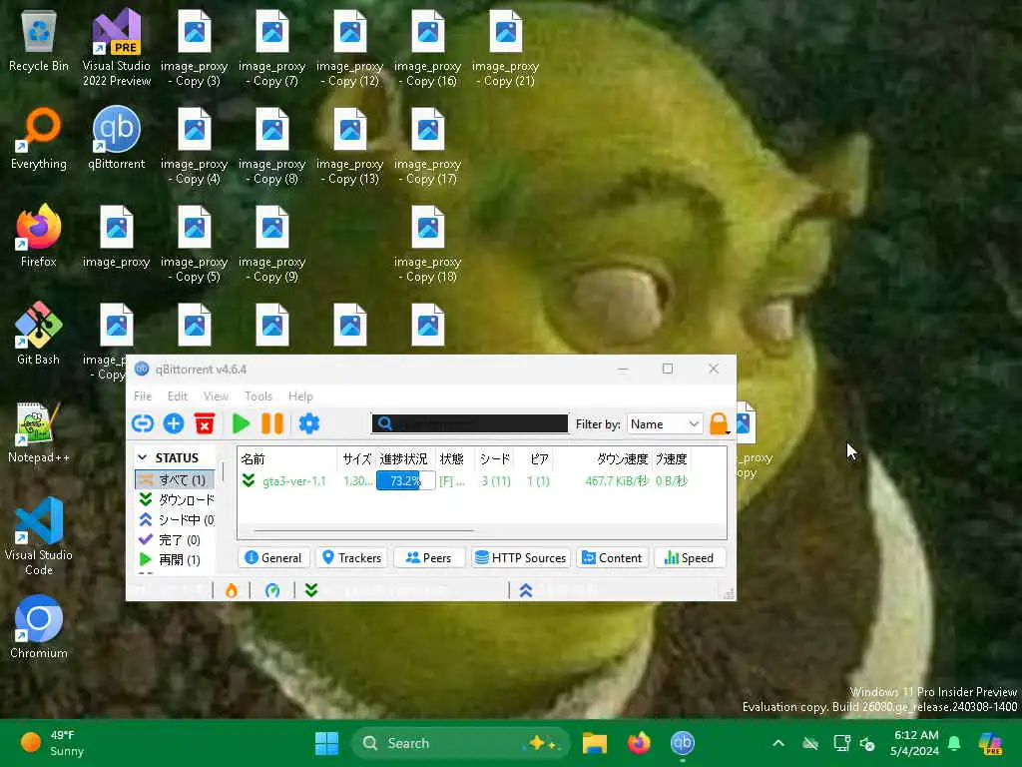Open the Windows Start menu
This screenshot has height=767, width=1022.
pyautogui.click(x=326, y=743)
